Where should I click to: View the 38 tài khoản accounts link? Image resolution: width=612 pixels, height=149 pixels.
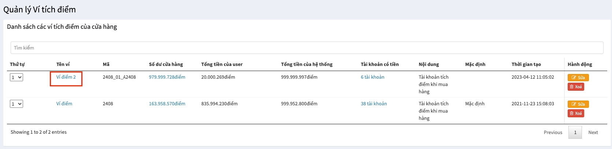pyautogui.click(x=374, y=104)
